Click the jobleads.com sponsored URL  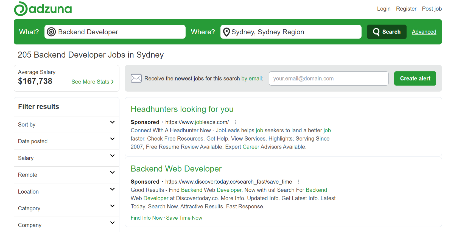197,122
